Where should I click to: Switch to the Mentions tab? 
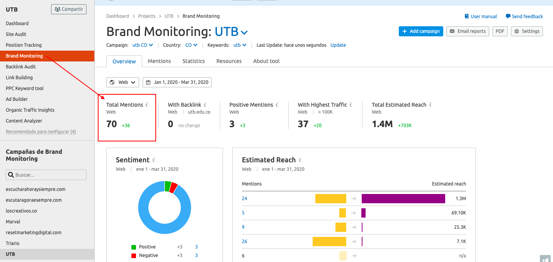pyautogui.click(x=159, y=61)
